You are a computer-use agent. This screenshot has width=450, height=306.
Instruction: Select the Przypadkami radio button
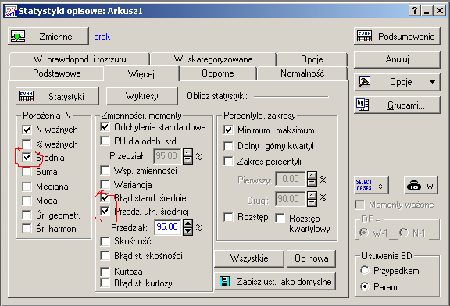[x=365, y=270]
